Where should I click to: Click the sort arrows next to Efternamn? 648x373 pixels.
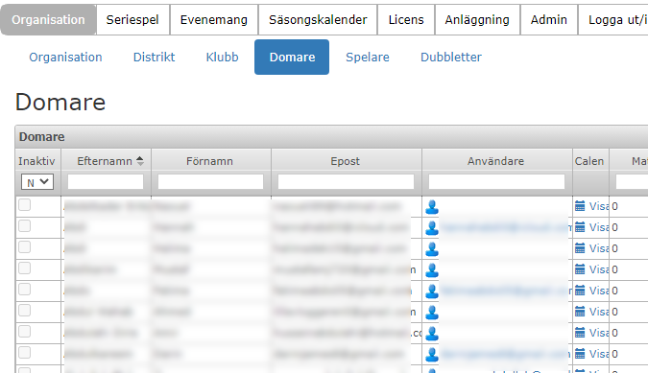(x=140, y=161)
